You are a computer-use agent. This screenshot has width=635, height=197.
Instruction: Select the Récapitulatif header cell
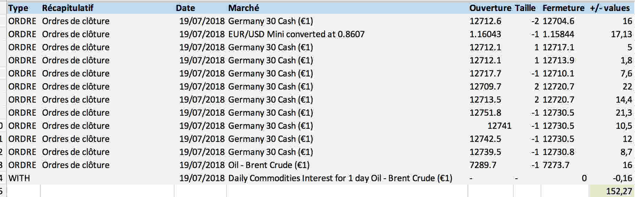(68, 8)
